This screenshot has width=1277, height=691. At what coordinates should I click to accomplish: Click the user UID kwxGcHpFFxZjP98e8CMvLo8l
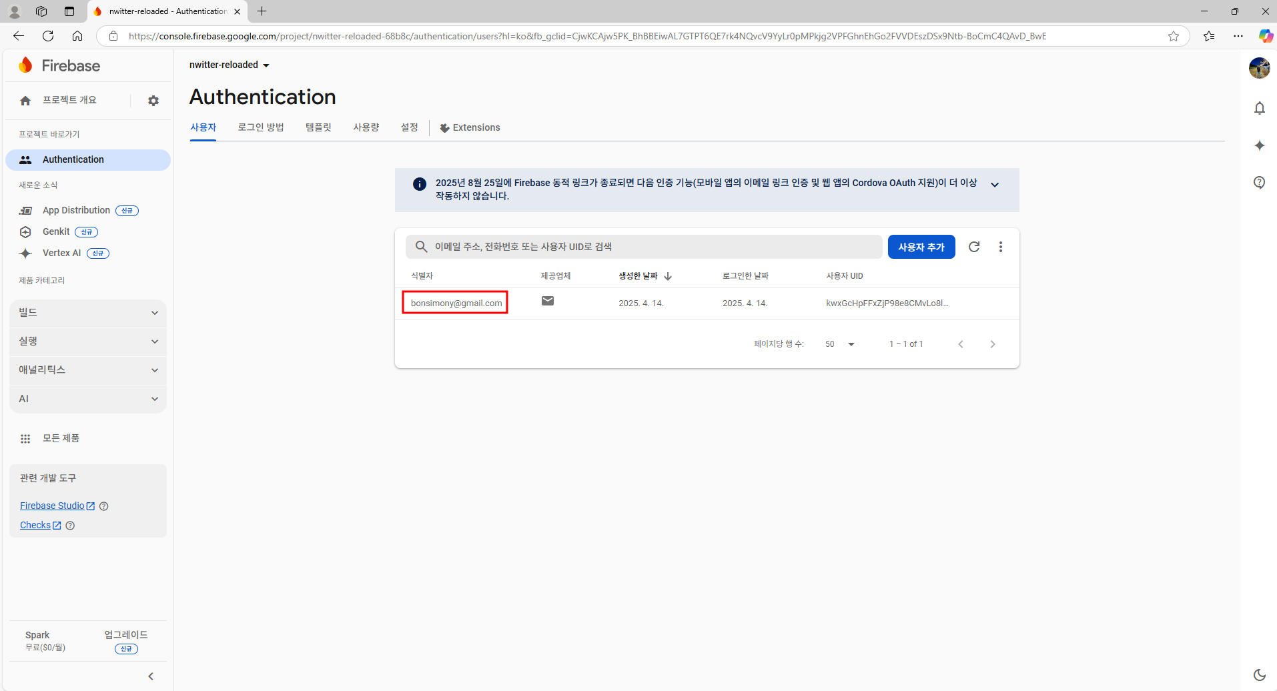pos(887,303)
